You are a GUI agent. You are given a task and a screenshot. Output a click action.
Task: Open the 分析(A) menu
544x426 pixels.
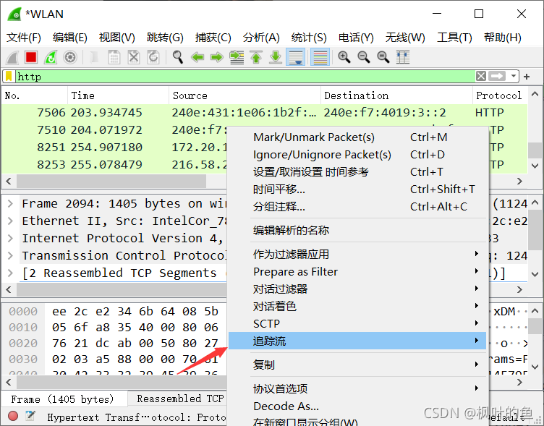(261, 38)
